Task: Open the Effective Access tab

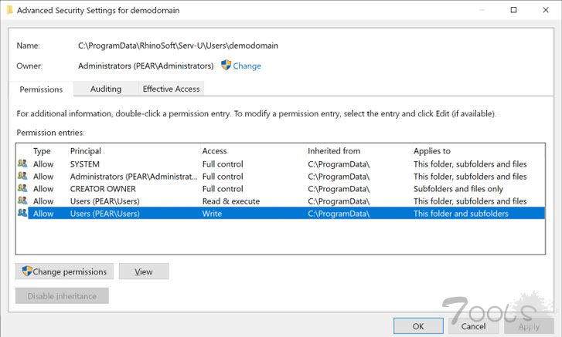Action: point(171,89)
